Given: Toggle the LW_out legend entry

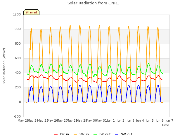Looking at the screenshot, I should pyautogui.click(x=102, y=134).
